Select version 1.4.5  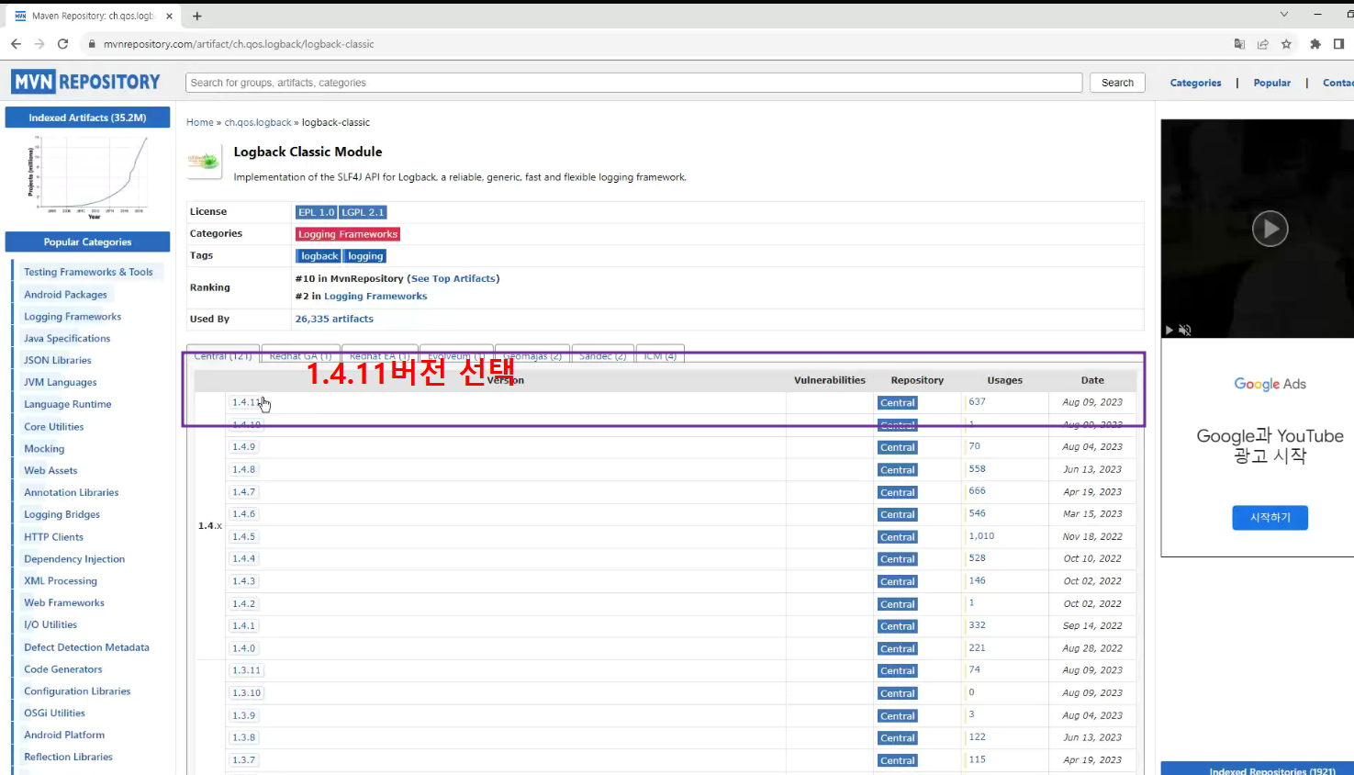pos(244,537)
